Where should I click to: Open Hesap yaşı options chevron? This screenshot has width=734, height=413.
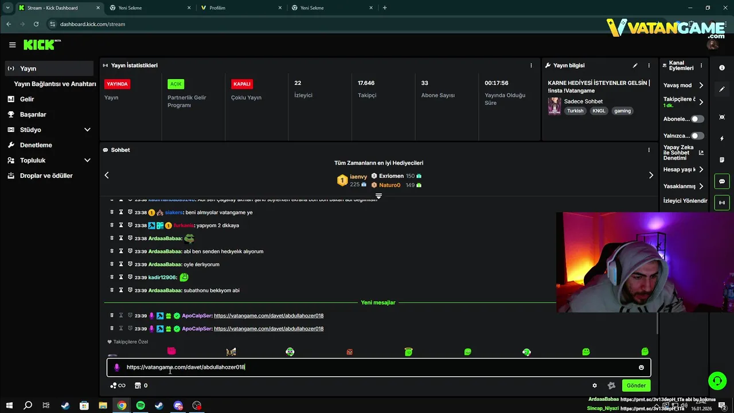[701, 170]
